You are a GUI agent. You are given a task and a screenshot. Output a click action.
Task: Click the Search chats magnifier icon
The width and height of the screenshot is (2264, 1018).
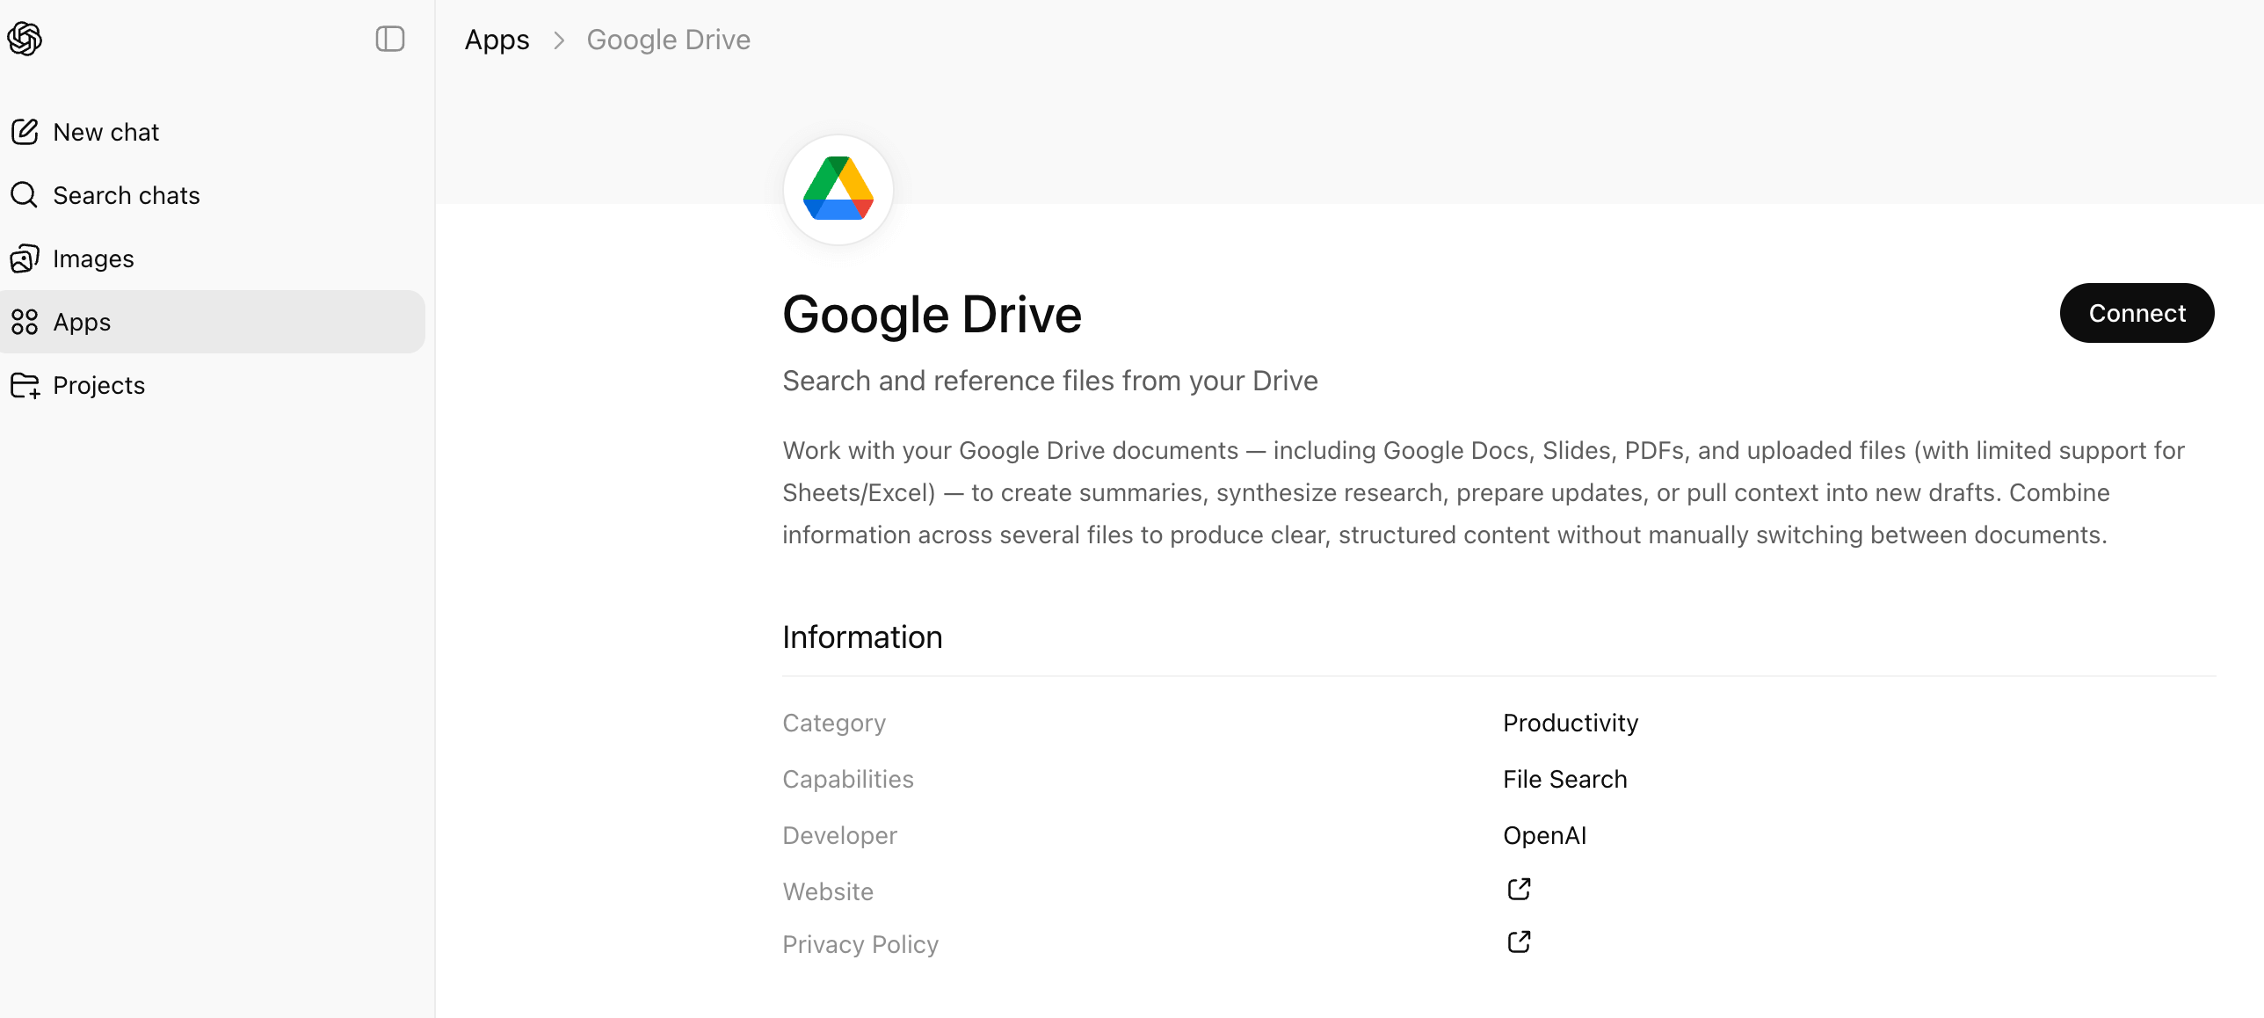point(25,195)
